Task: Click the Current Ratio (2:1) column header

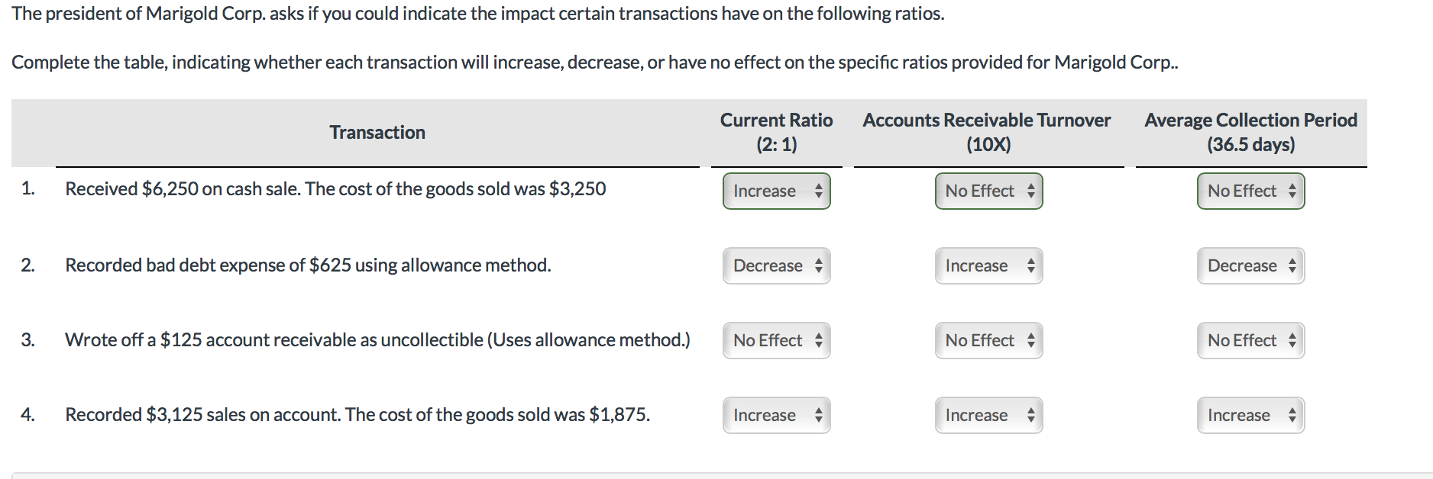Action: coord(776,132)
